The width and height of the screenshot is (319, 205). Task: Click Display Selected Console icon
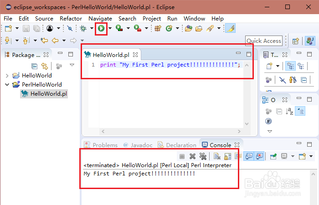(x=284, y=156)
